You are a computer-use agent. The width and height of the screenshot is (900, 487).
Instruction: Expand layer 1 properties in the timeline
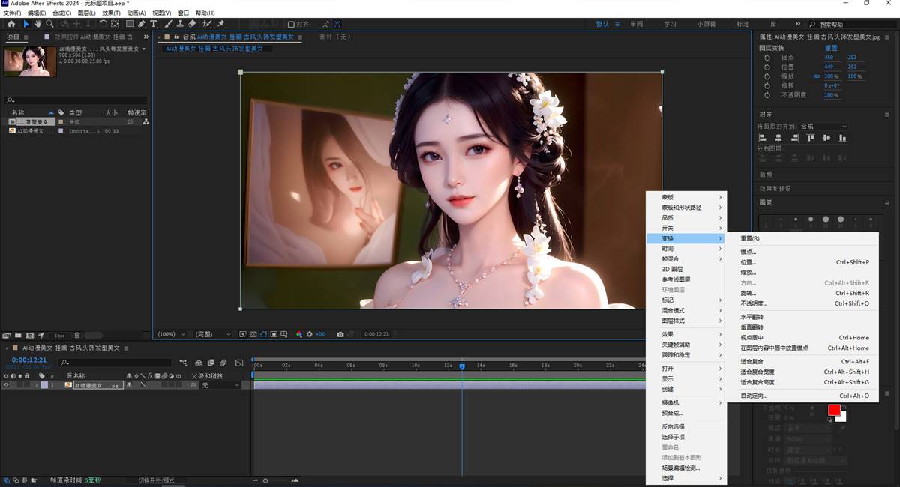tap(36, 385)
